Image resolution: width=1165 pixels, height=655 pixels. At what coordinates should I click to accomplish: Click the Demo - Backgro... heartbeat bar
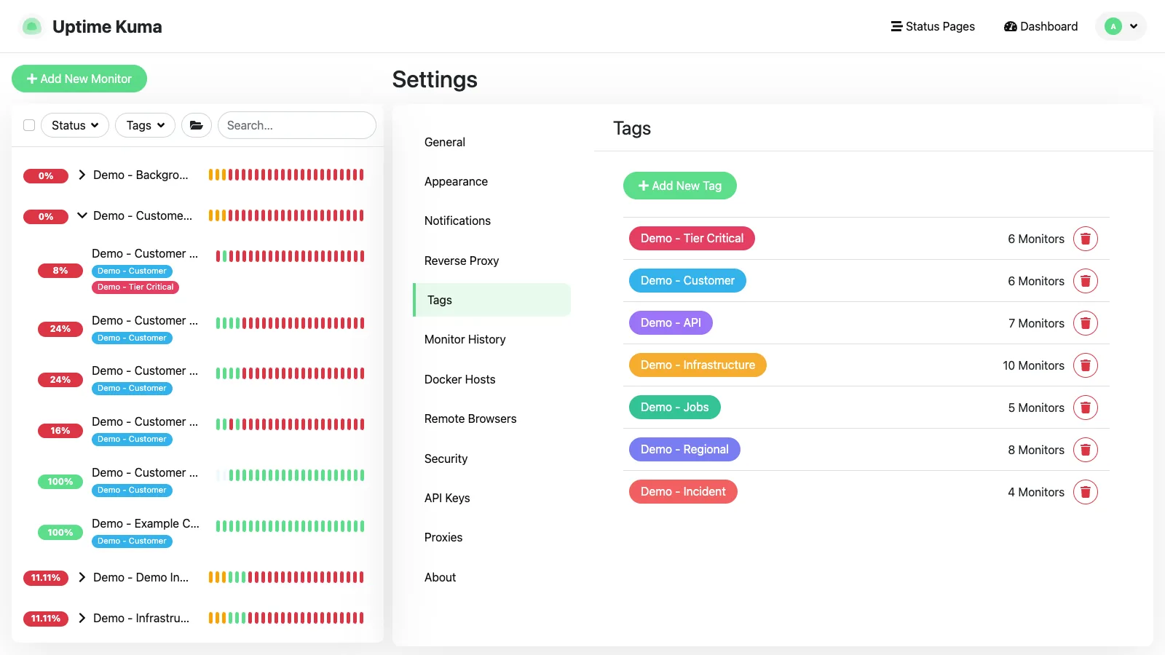286,175
